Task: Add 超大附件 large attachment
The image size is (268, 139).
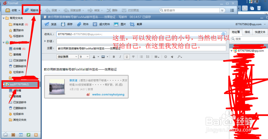Action: click(x=101, y=24)
